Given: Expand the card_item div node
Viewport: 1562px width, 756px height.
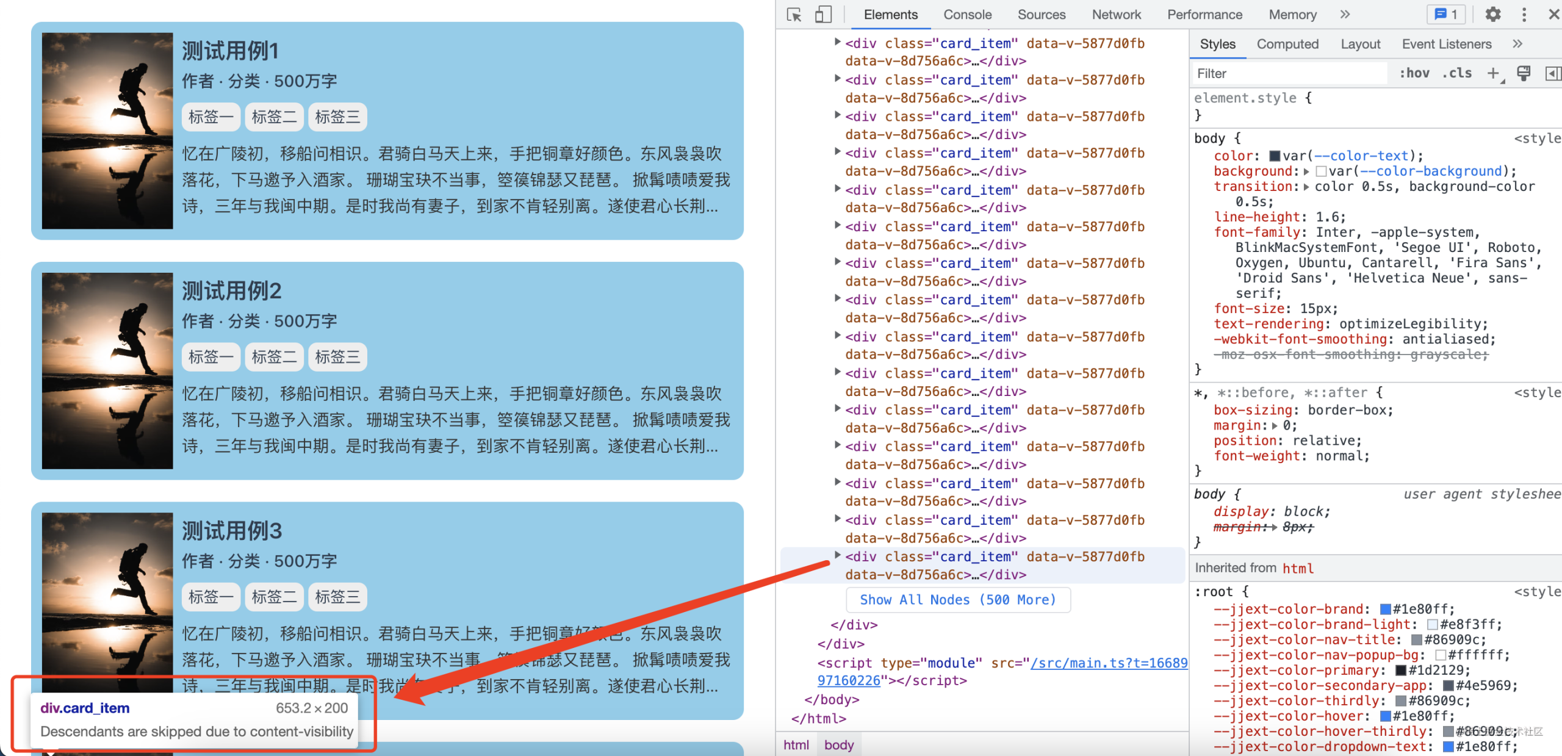Looking at the screenshot, I should click(x=836, y=557).
